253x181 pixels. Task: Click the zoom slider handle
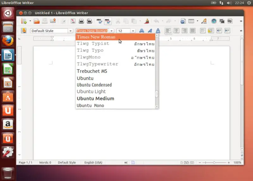pyautogui.click(x=214, y=163)
